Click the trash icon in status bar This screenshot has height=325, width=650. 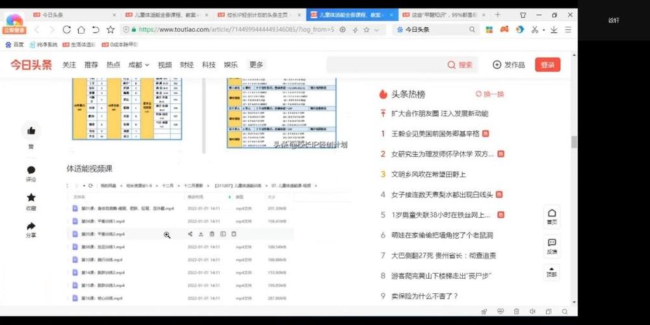point(516,312)
